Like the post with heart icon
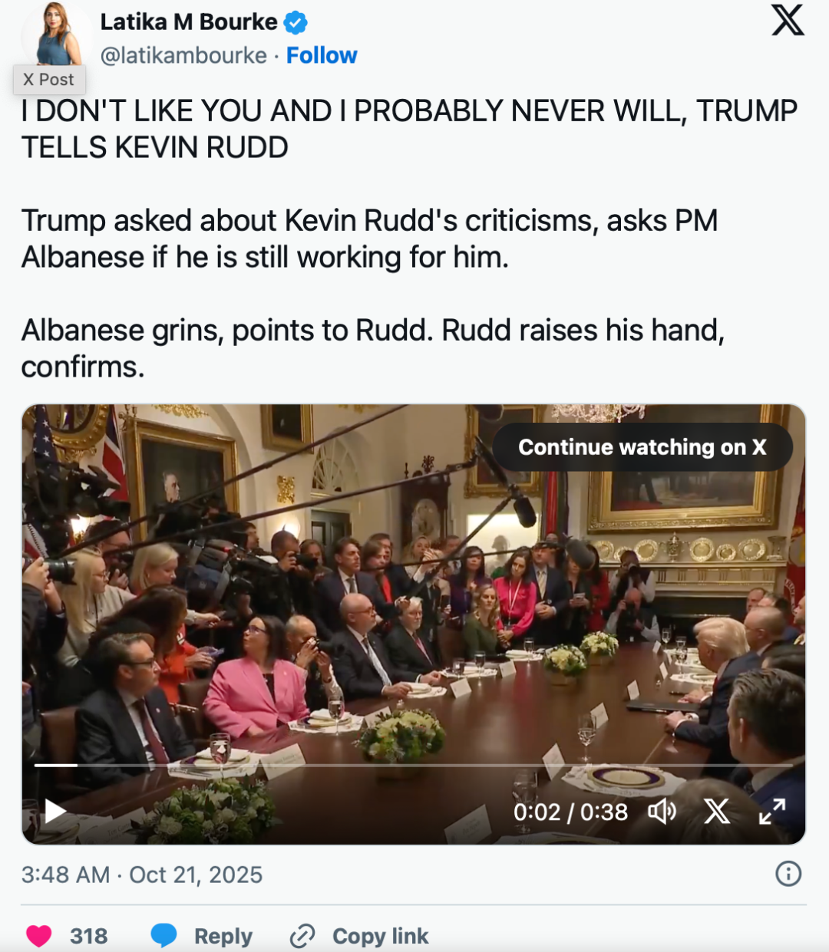The width and height of the screenshot is (829, 952). click(x=39, y=936)
